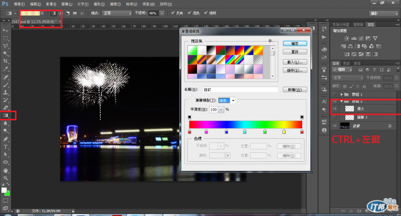Click the 載入(L)... button
The image size is (401, 216).
coord(295,62)
